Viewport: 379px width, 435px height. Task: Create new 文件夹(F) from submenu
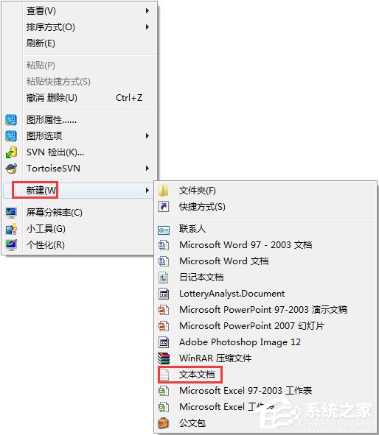265,191
